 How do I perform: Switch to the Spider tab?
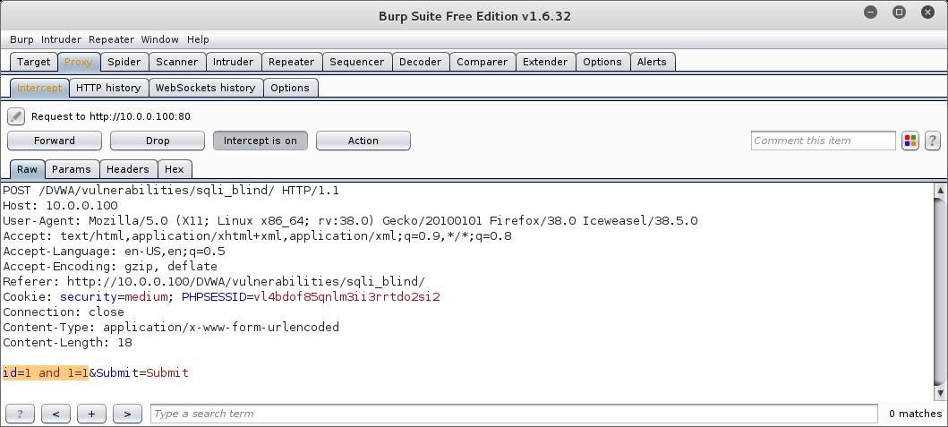pyautogui.click(x=124, y=62)
